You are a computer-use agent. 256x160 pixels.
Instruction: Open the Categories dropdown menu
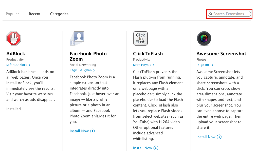(62, 14)
